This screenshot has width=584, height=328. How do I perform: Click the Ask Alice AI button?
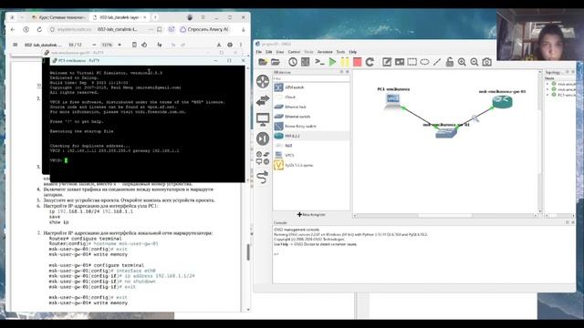(x=204, y=29)
